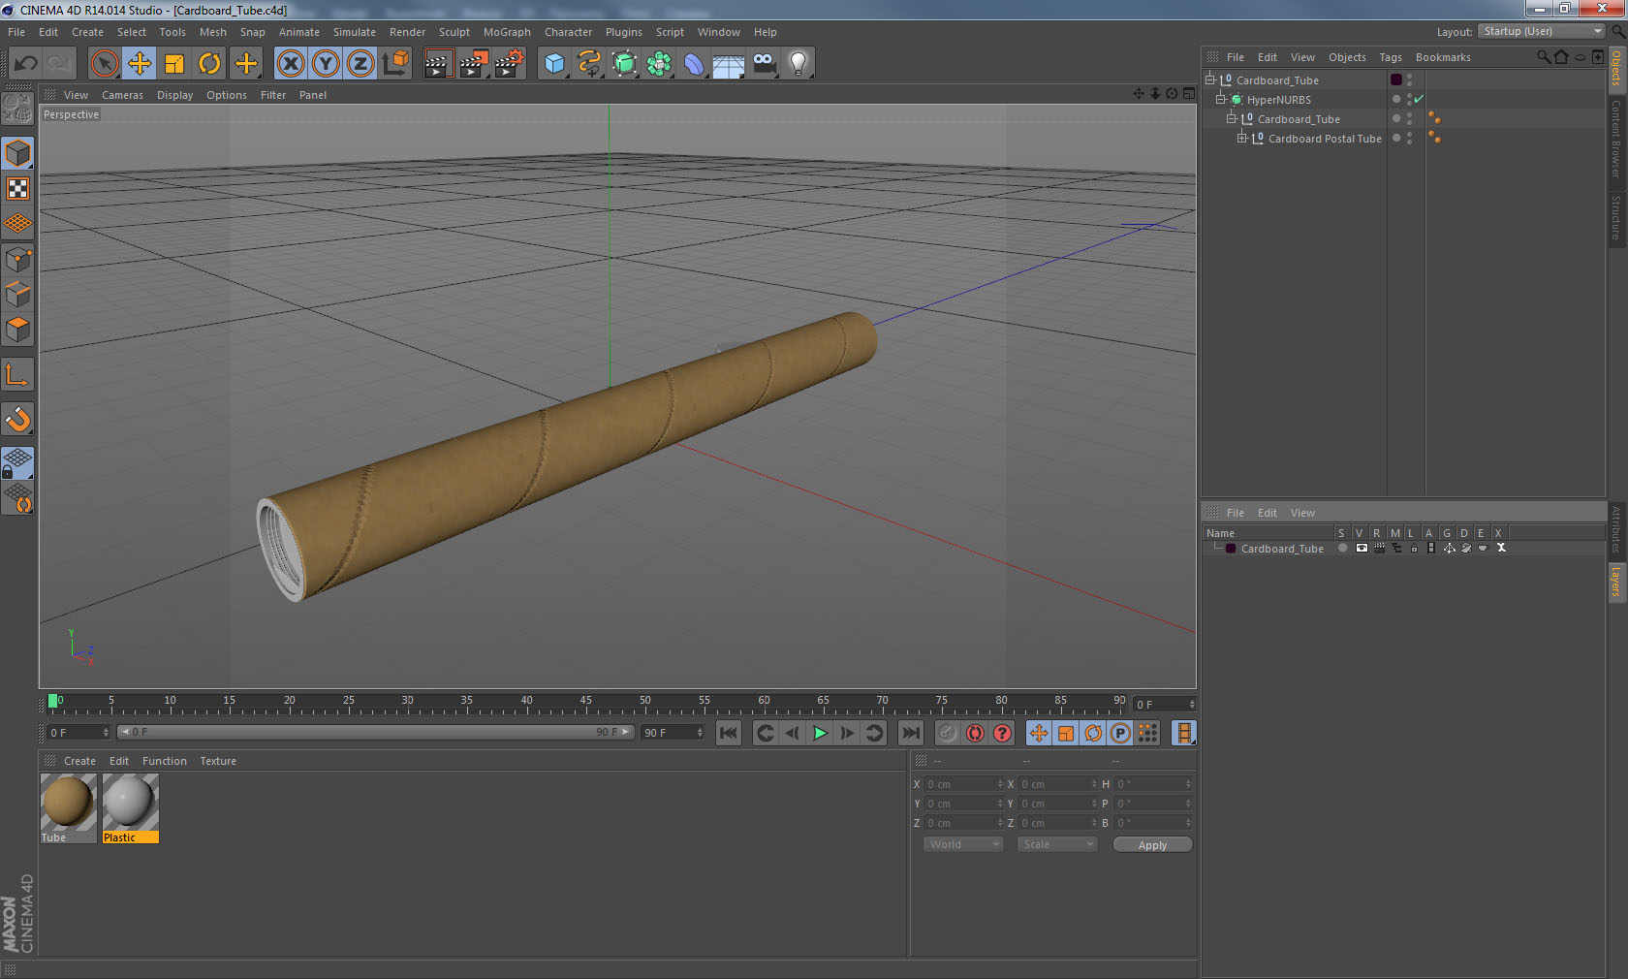Viewport: 1628px width, 979px height.
Task: Add a Light object
Action: point(798,64)
